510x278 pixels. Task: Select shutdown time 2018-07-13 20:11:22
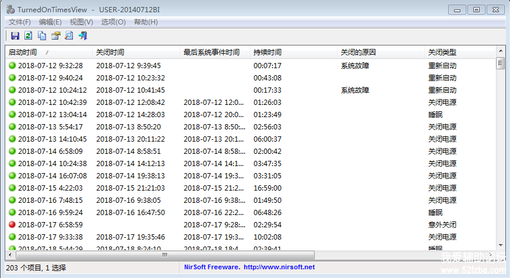pos(131,139)
